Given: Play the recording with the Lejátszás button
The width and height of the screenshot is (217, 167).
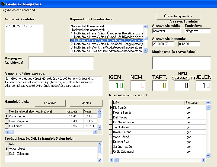Looking at the screenshot, I should 50,103.
